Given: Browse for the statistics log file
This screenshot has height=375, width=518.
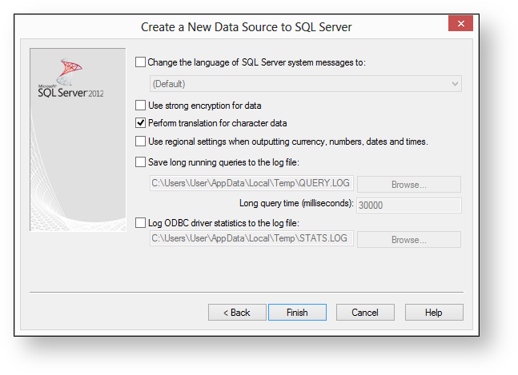Looking at the screenshot, I should 408,240.
